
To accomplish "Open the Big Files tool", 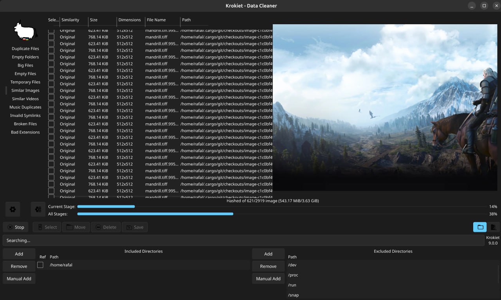I will pos(25,65).
